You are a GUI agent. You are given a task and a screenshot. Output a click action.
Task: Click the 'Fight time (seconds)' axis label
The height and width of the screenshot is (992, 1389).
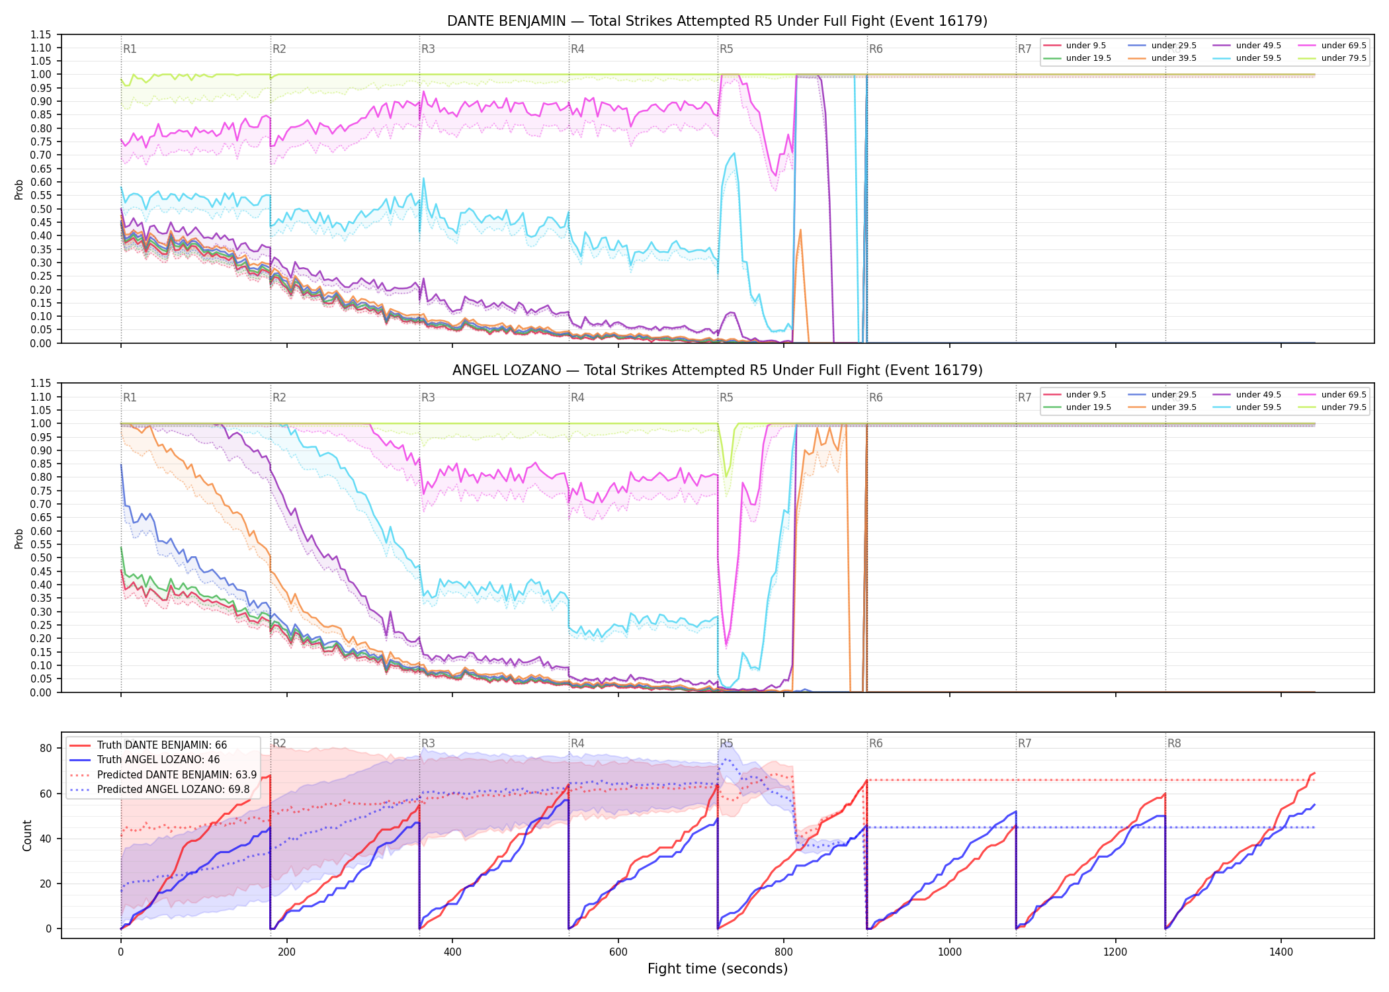(x=718, y=969)
